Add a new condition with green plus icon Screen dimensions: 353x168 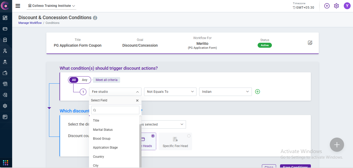coord(258,92)
